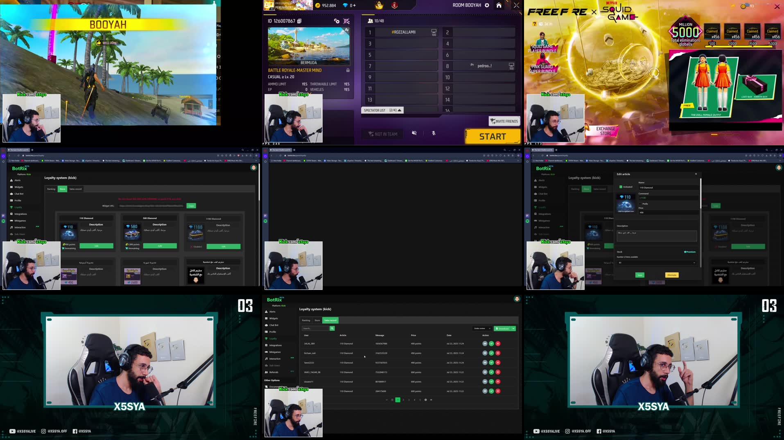784x440 pixels.
Task: Toggle the Prefix checkbox in Edit article
Action: [640, 203]
